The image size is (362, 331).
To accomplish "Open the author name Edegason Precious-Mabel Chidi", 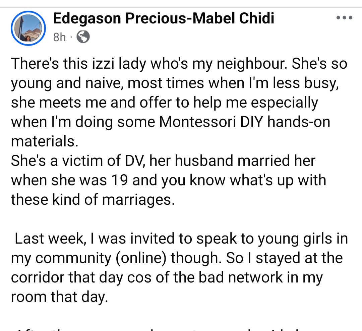I will (163, 18).
